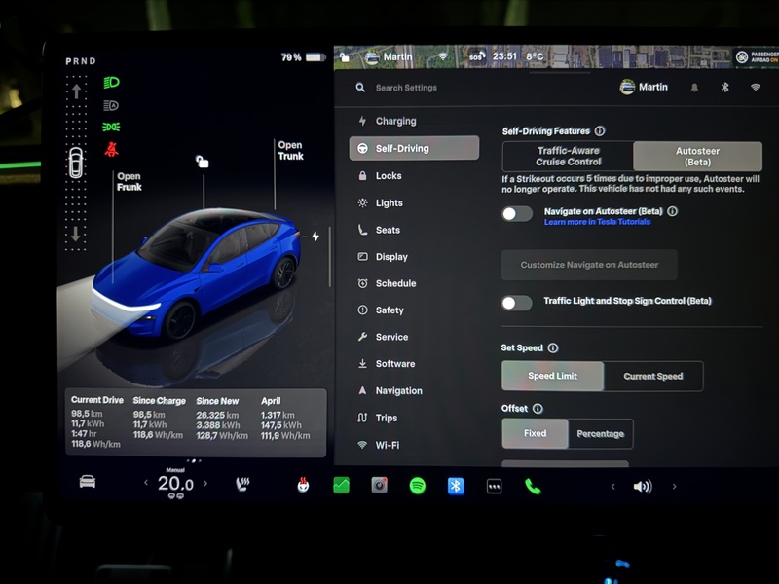This screenshot has width=779, height=584.
Task: Decrease cabin temperature with left arrow
Action: 145,482
